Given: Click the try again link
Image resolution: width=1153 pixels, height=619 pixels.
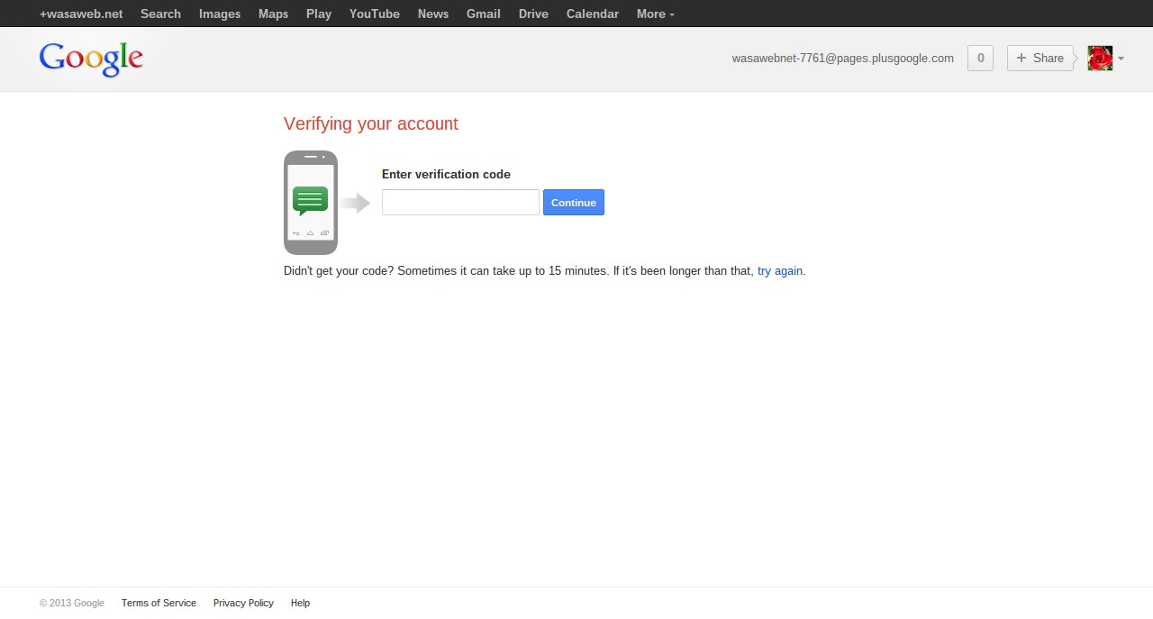Looking at the screenshot, I should (780, 270).
